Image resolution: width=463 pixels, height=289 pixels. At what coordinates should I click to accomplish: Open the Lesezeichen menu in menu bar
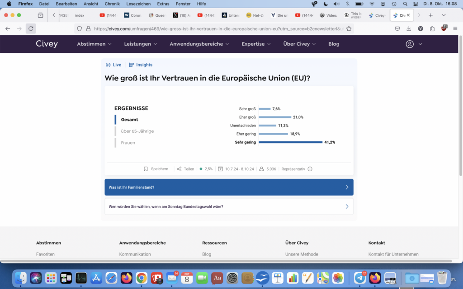pyautogui.click(x=139, y=4)
